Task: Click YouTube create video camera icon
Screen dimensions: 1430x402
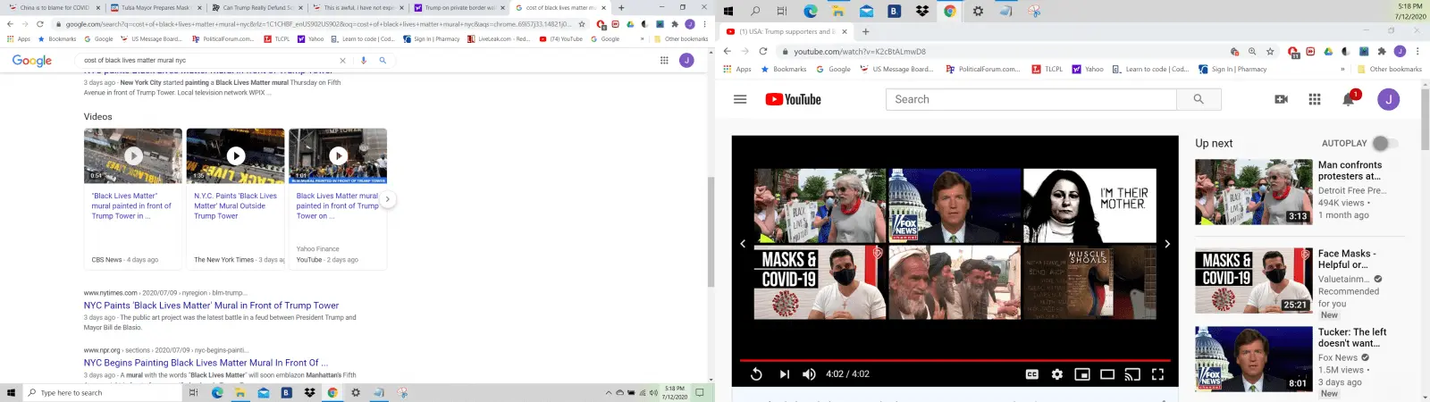Action: coord(1281,99)
